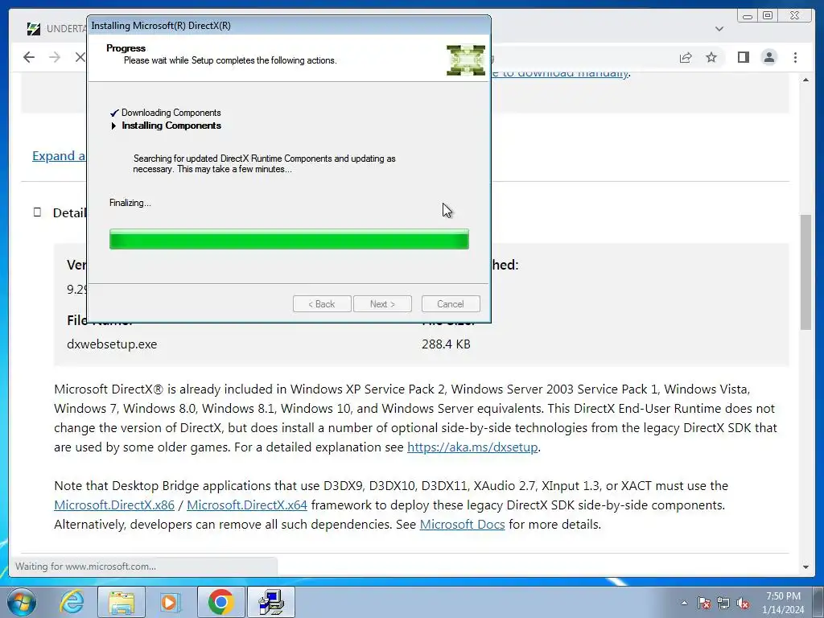Show hidden system tray icons
This screenshot has width=824, height=618.
pos(684,603)
